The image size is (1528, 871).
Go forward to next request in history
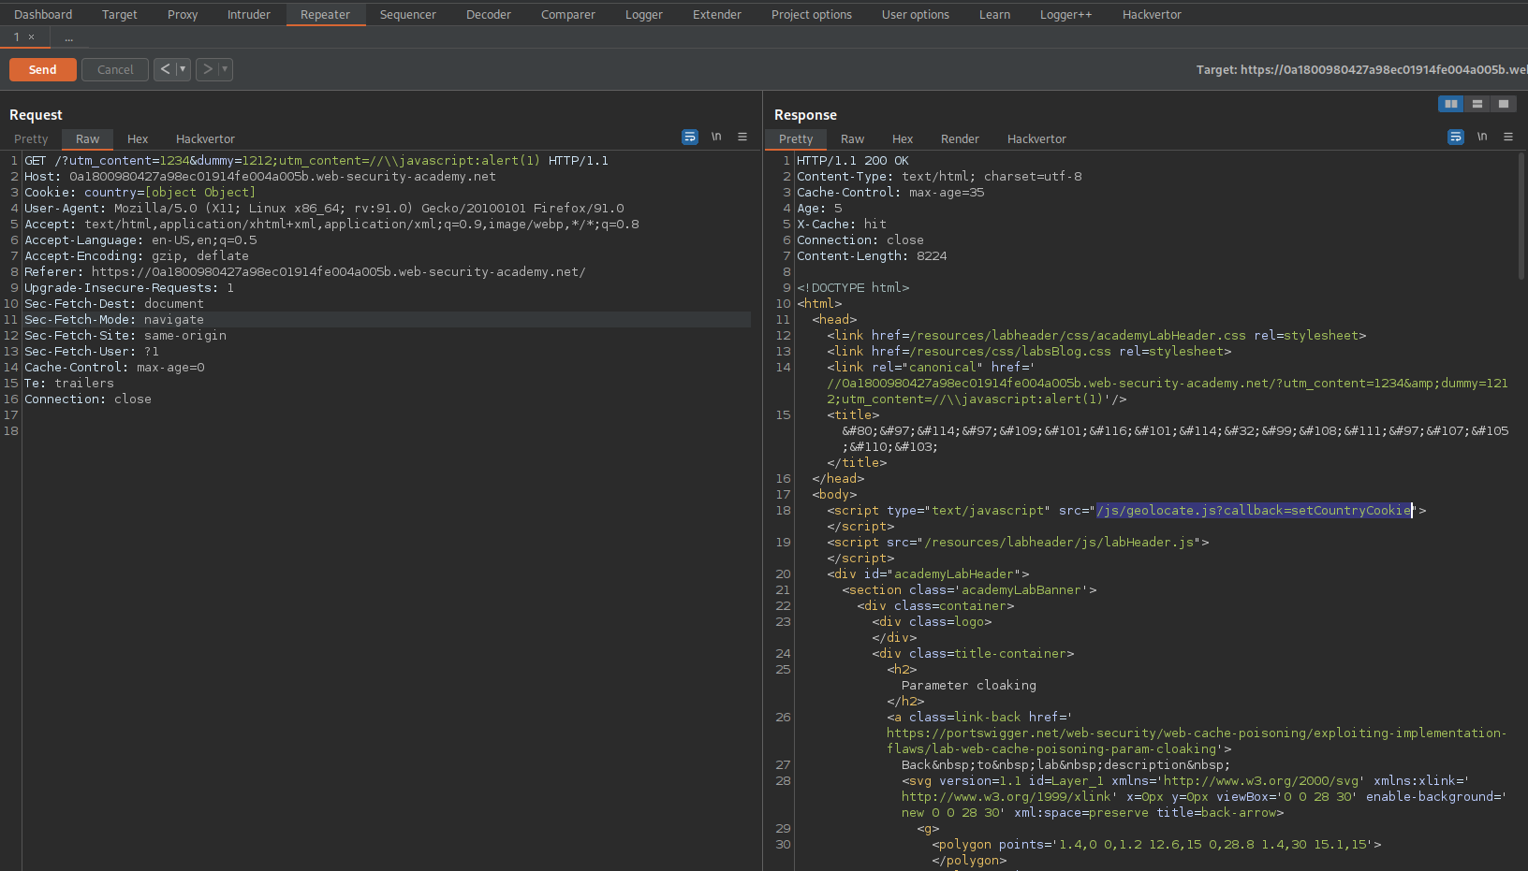point(207,69)
